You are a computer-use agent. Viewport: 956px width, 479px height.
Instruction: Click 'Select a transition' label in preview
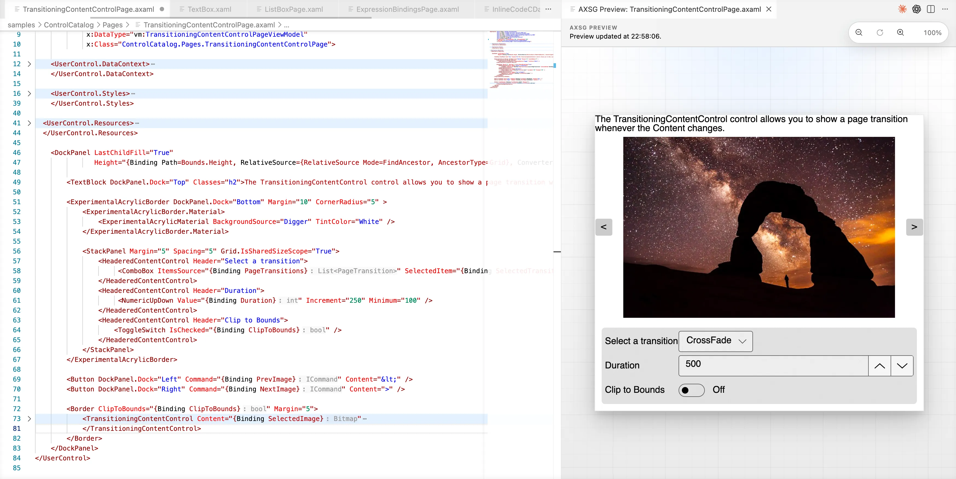pyautogui.click(x=641, y=341)
